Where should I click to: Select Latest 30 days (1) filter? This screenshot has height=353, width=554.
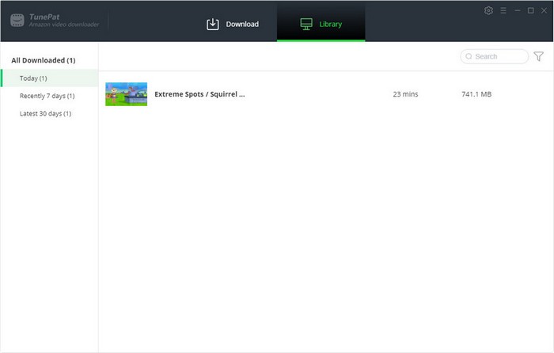tap(45, 113)
